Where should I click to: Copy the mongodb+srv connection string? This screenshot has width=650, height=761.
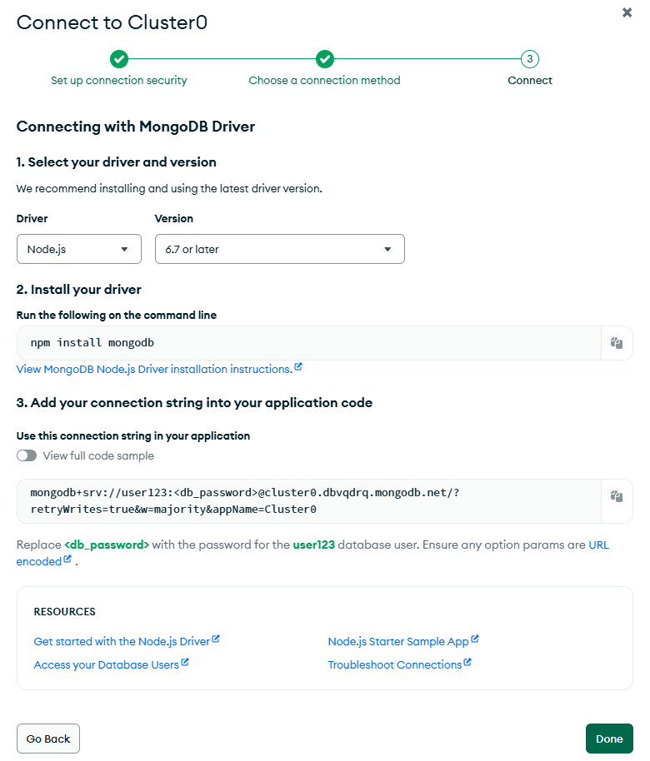(x=617, y=496)
